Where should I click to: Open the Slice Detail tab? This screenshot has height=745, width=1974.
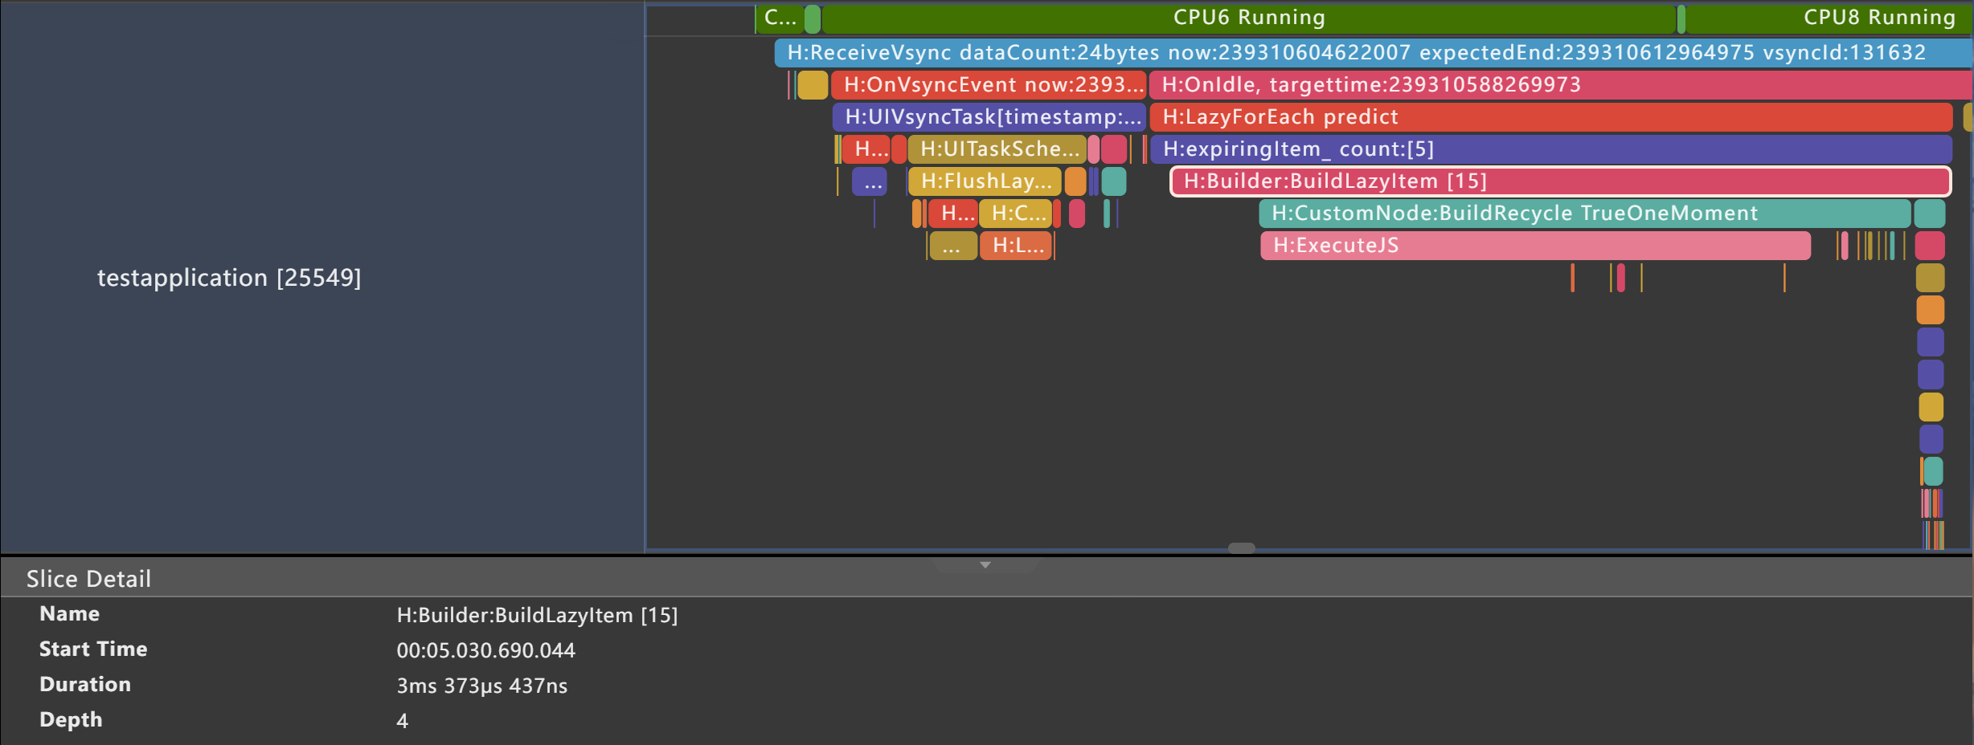tap(88, 579)
